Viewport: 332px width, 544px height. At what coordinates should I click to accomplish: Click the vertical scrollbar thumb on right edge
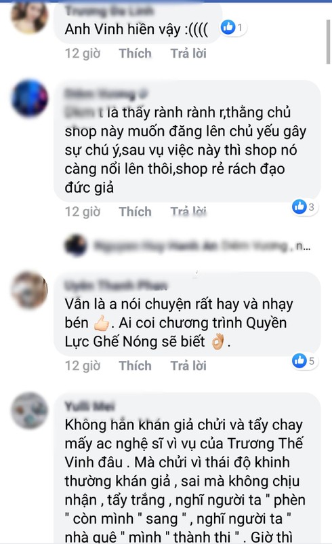(x=328, y=42)
